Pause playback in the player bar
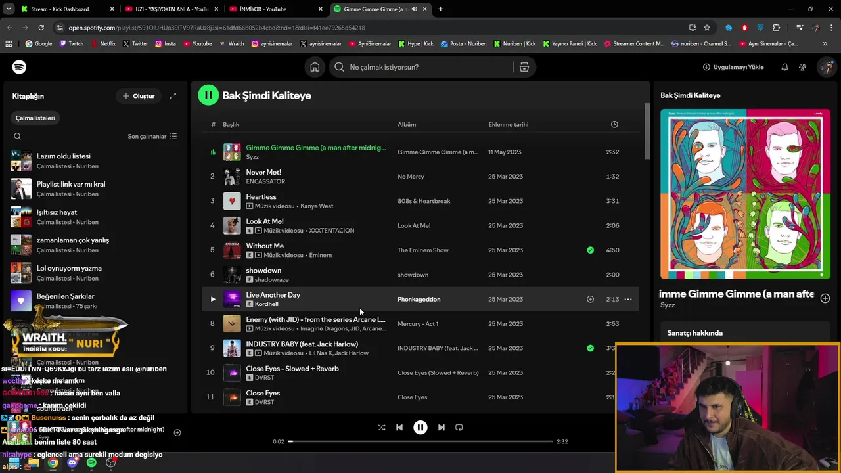Screen dimensions: 841x473 point(420,427)
